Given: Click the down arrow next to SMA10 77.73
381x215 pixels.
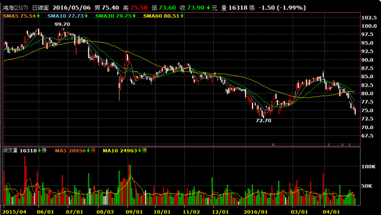Looking at the screenshot, I should point(86,16).
